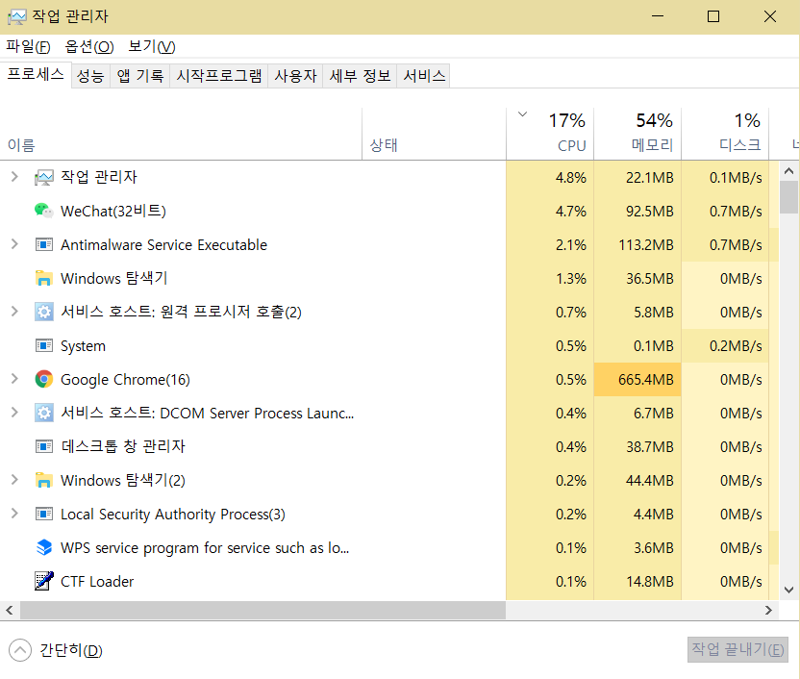
Task: Open the 서비스 tab
Action: (424, 76)
